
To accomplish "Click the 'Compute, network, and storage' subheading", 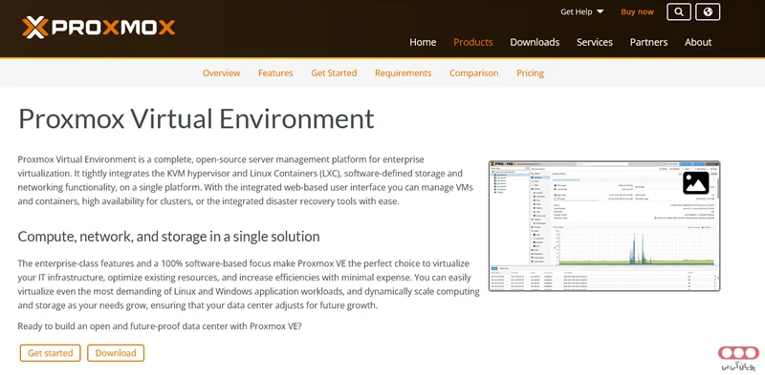I will pos(169,237).
